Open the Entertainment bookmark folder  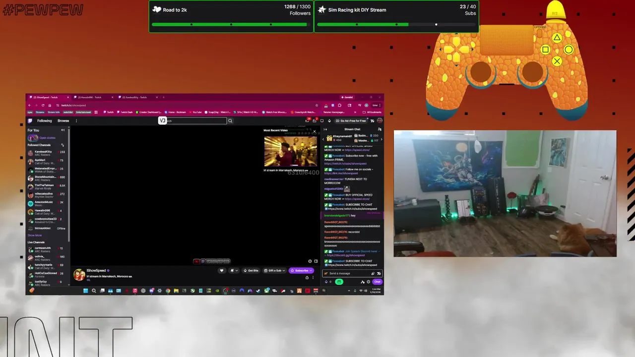pyautogui.click(x=83, y=112)
